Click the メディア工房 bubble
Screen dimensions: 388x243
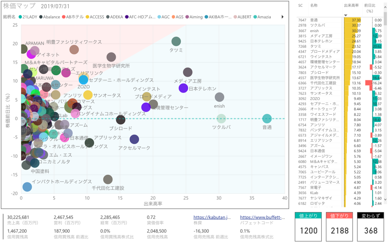click(188, 72)
